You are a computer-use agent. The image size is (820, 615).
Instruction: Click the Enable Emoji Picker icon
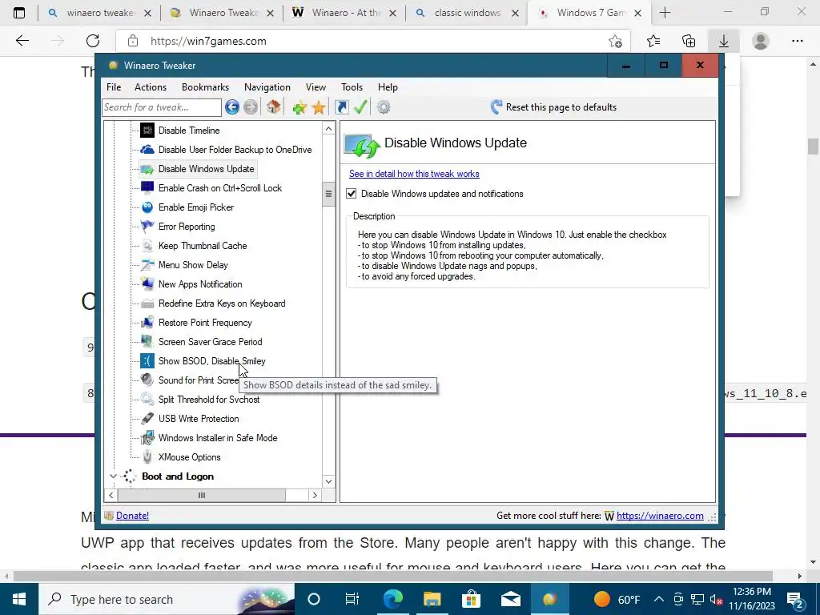point(147,207)
